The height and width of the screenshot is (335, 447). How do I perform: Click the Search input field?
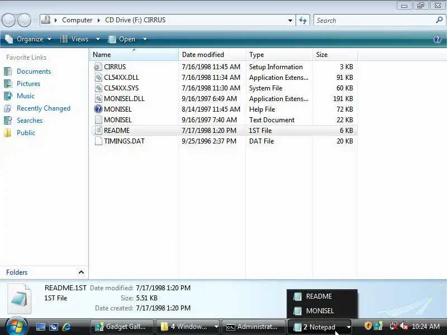[374, 21]
